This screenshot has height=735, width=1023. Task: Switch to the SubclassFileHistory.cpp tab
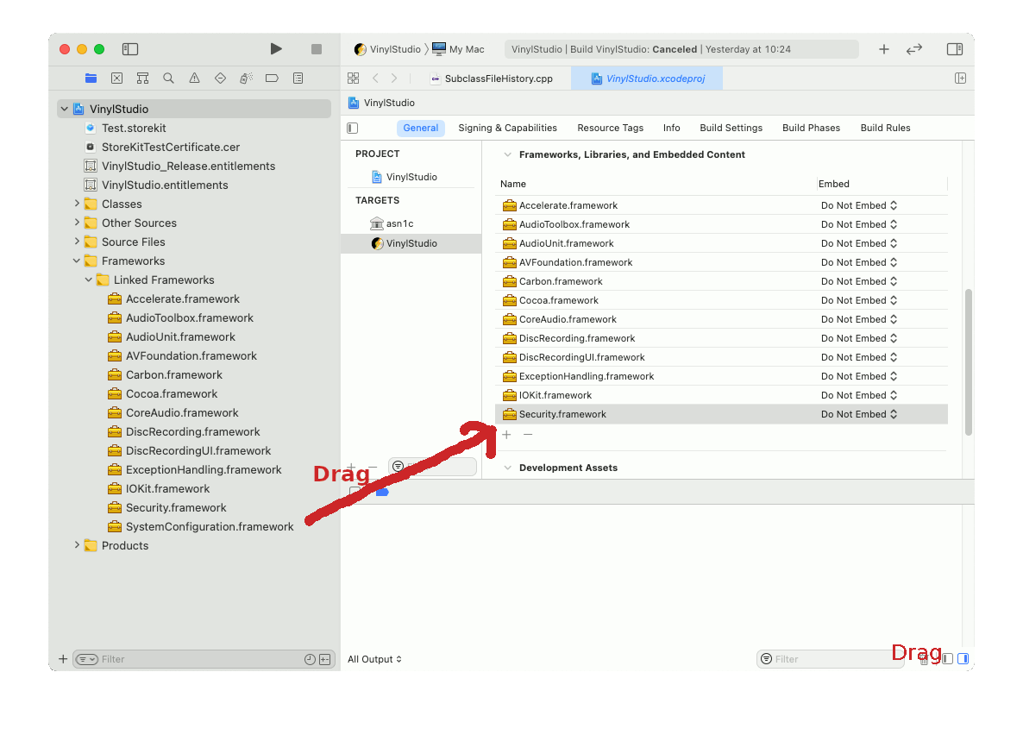coord(492,79)
